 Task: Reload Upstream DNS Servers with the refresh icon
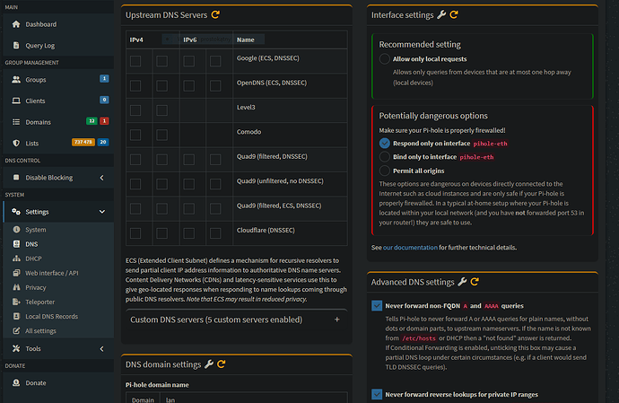(x=215, y=14)
